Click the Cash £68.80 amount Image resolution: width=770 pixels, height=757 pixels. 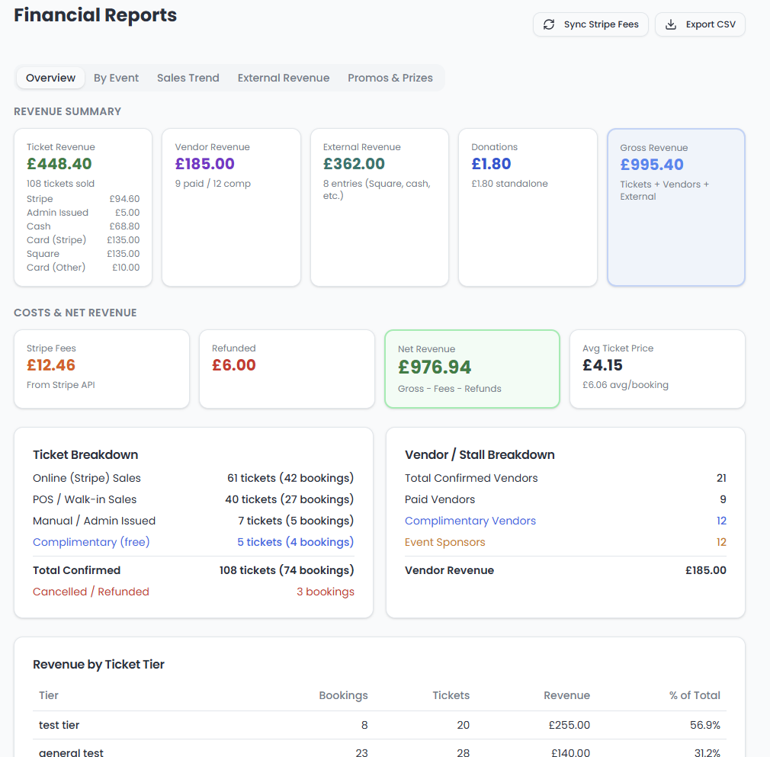pos(124,226)
